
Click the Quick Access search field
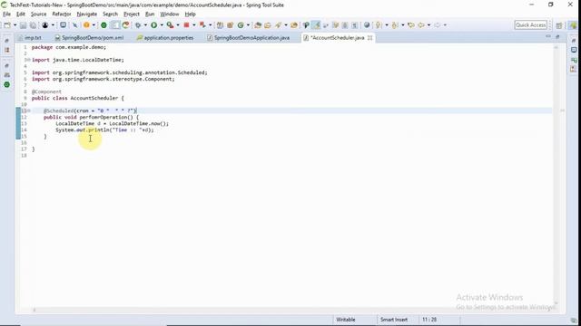pyautogui.click(x=530, y=25)
